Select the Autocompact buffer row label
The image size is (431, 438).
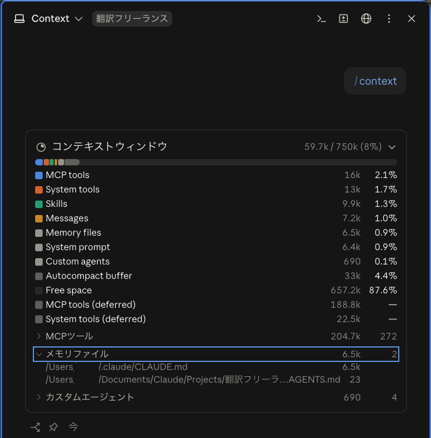89,276
